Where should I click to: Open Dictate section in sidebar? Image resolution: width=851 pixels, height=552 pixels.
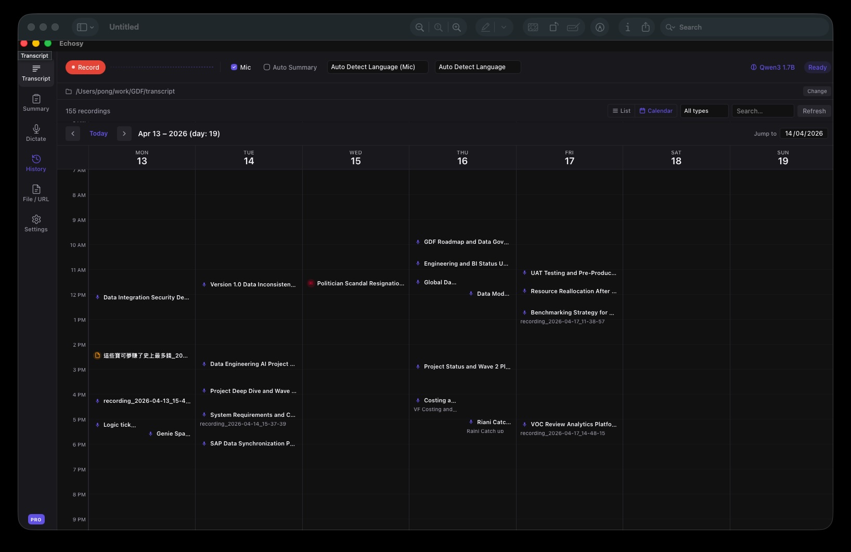[x=36, y=133]
